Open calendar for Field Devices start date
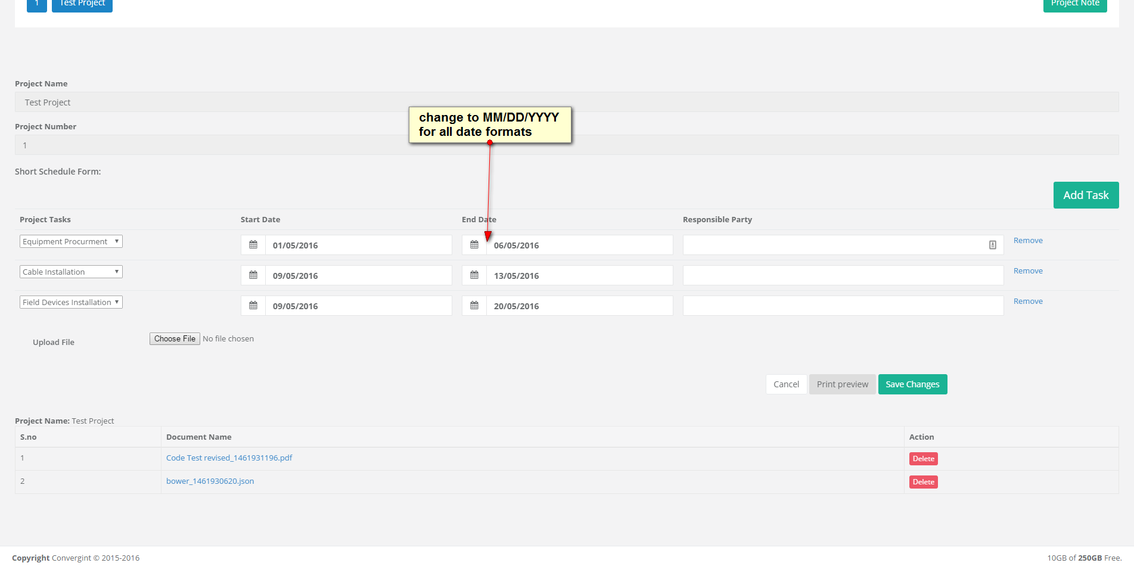The image size is (1134, 569). 253,306
